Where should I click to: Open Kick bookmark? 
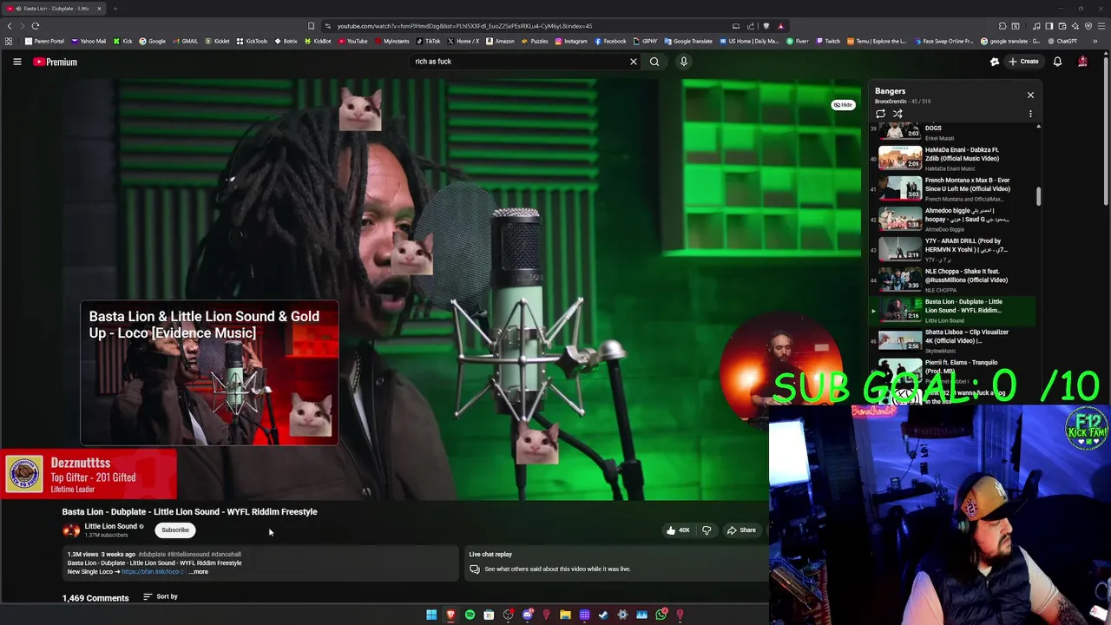pos(122,41)
